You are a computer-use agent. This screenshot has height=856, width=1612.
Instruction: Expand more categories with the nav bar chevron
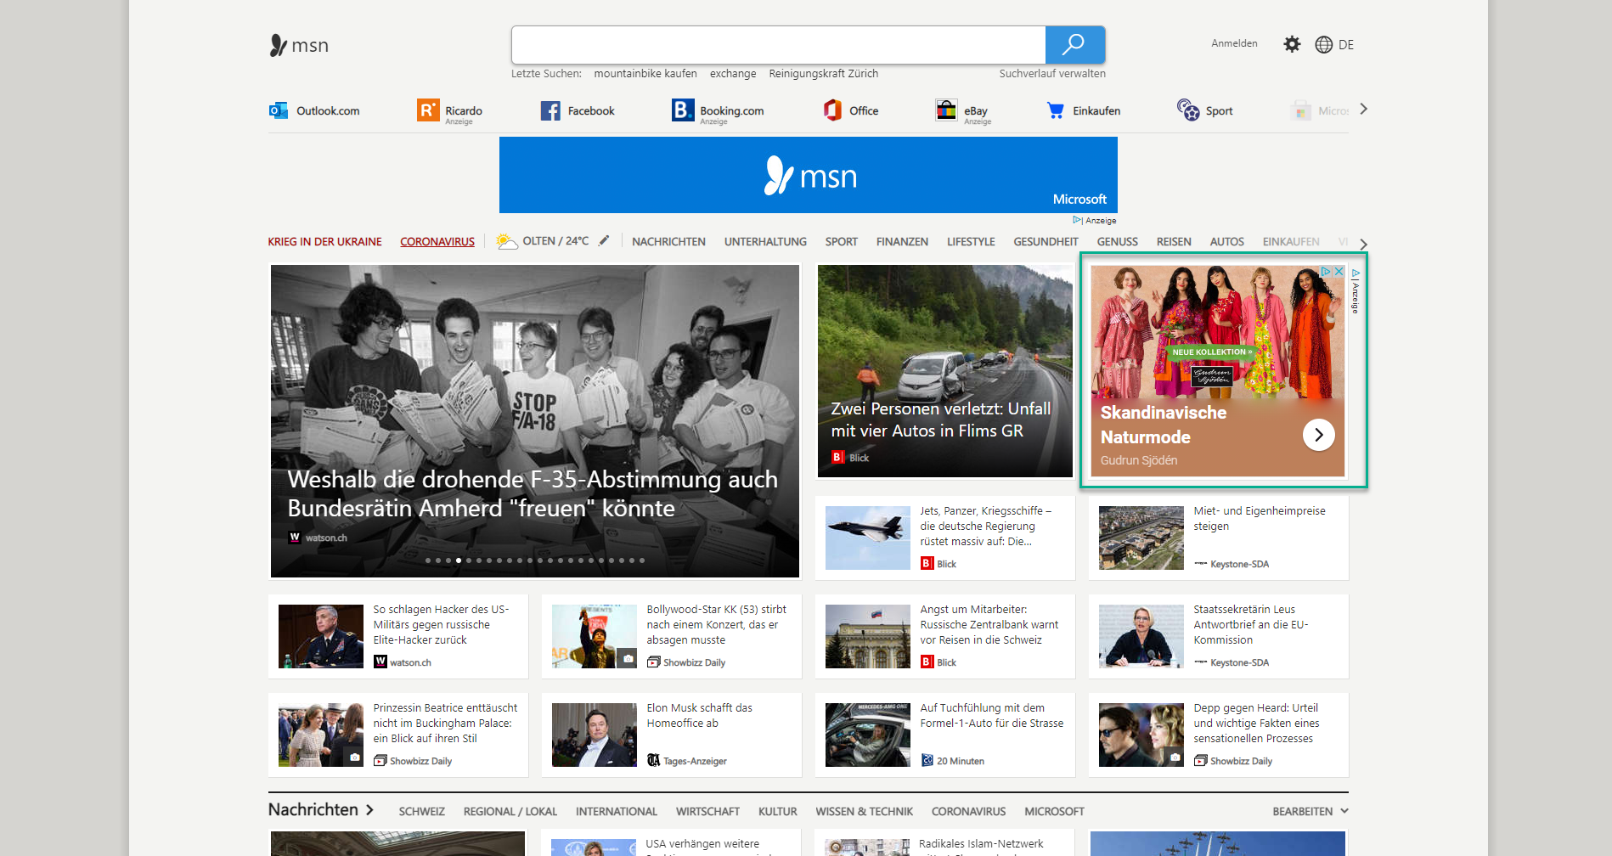tap(1363, 245)
